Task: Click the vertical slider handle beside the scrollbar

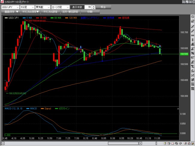Action: point(156,143)
